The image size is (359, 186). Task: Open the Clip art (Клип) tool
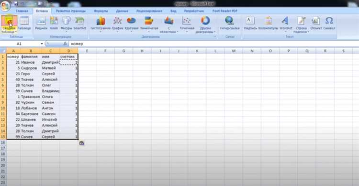point(54,23)
